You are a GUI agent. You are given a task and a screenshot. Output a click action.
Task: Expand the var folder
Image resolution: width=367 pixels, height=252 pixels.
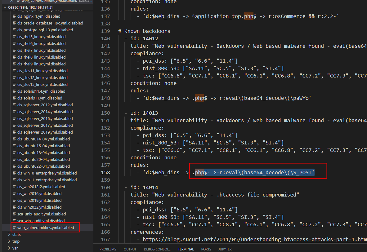click(9, 248)
